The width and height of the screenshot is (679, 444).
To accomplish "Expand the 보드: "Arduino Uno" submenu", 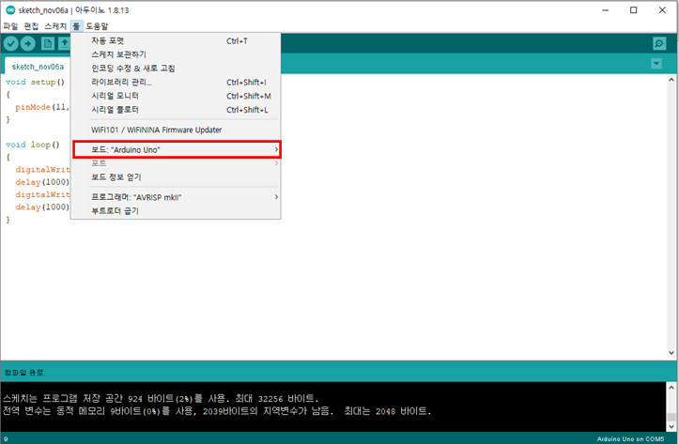I will 177,150.
